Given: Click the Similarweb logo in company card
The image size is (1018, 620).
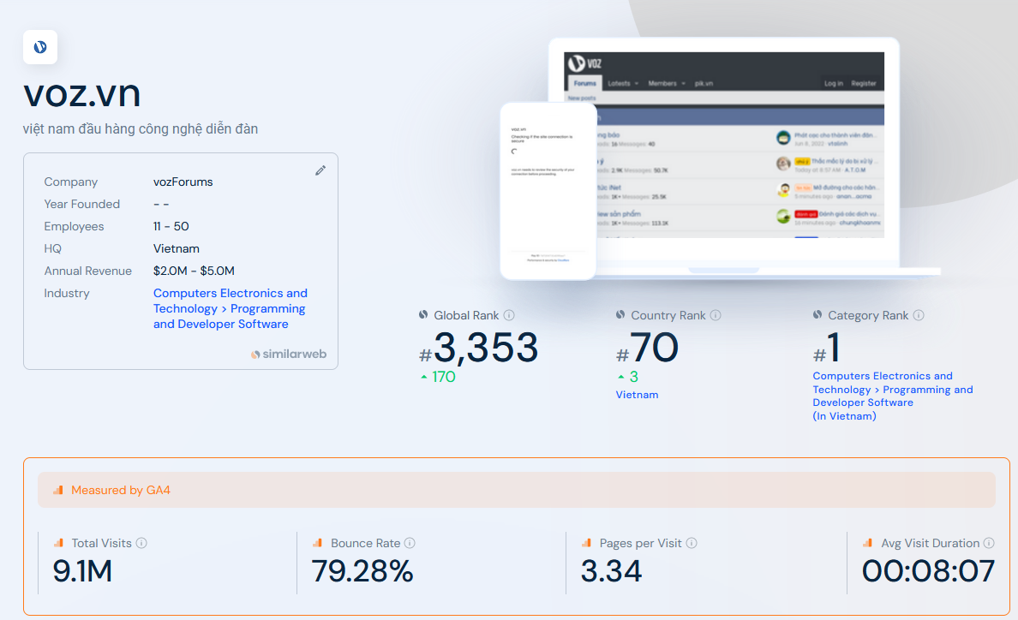Looking at the screenshot, I should click(289, 354).
